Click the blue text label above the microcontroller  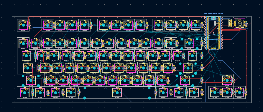[x=213, y=14]
